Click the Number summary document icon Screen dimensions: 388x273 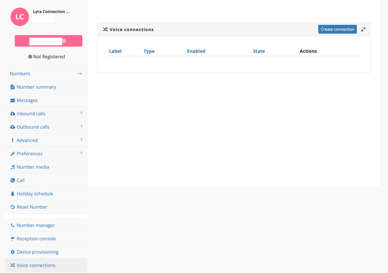13,87
